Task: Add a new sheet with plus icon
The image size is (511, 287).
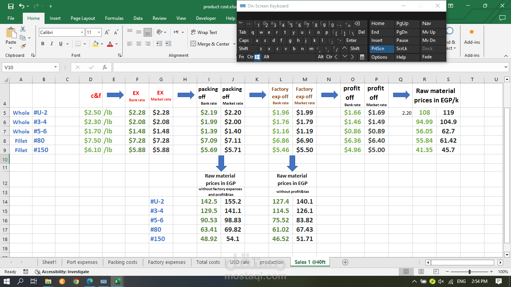Action: 345,262
